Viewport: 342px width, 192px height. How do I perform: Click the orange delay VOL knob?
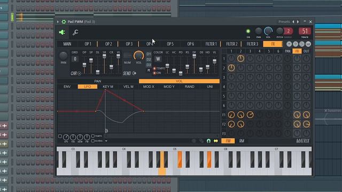pyautogui.click(x=139, y=55)
